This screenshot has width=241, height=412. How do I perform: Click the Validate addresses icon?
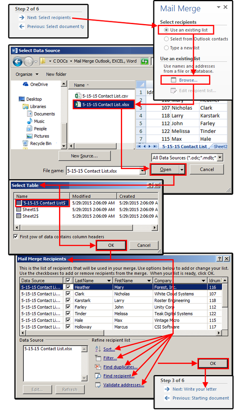point(98,385)
